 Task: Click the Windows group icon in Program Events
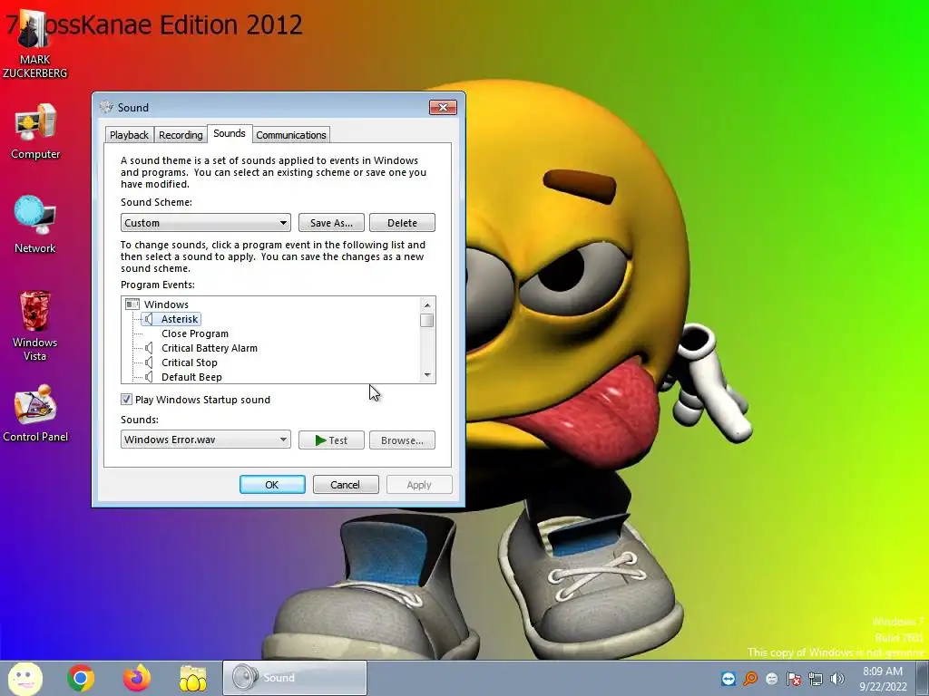(x=132, y=304)
